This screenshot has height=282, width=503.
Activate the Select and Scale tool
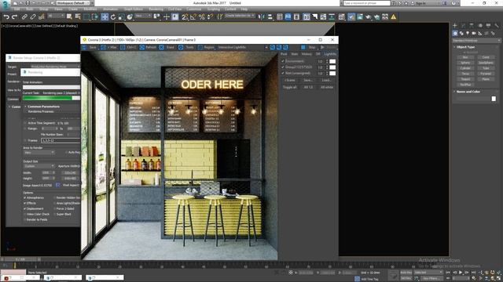coord(121,16)
